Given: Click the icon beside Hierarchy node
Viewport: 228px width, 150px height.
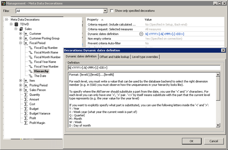Looking at the screenshot, I should [x=30, y=71].
